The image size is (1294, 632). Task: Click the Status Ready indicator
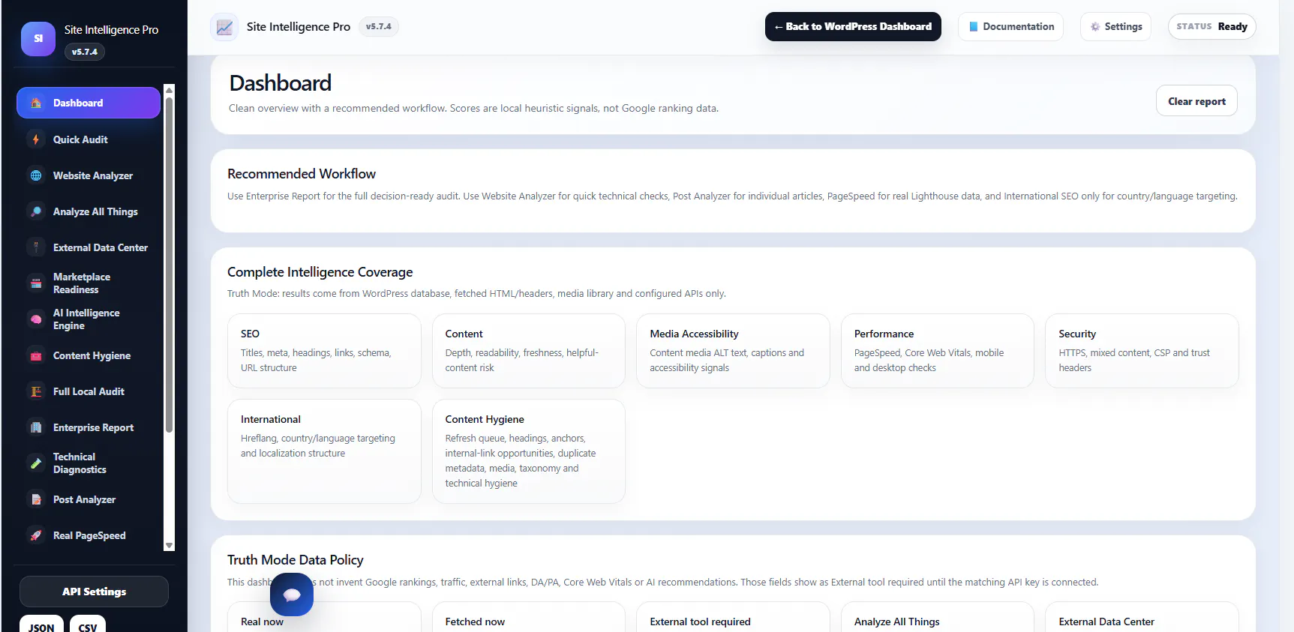pos(1211,27)
